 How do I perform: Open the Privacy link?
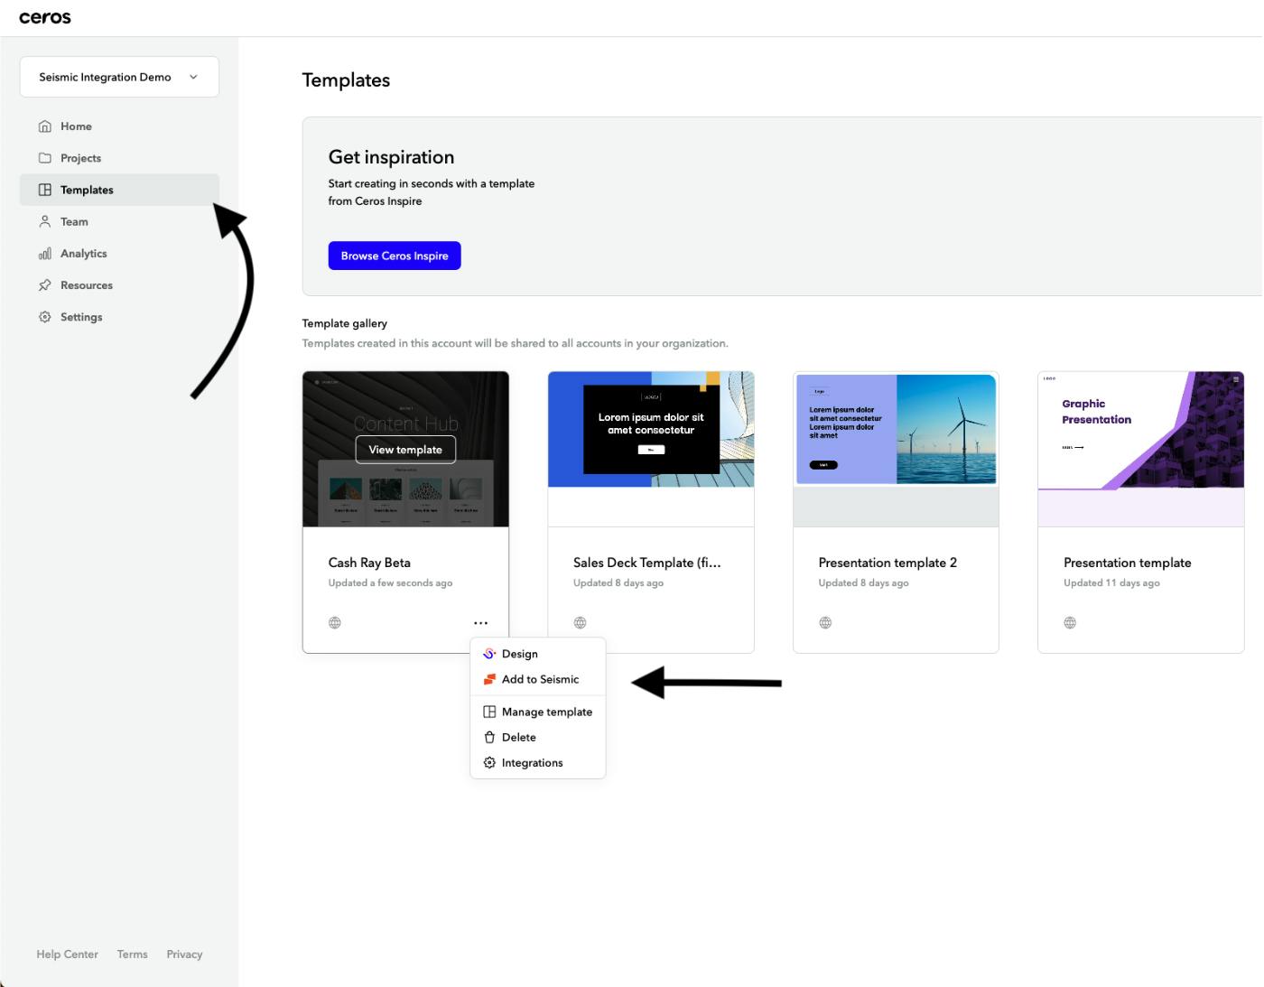(x=184, y=954)
